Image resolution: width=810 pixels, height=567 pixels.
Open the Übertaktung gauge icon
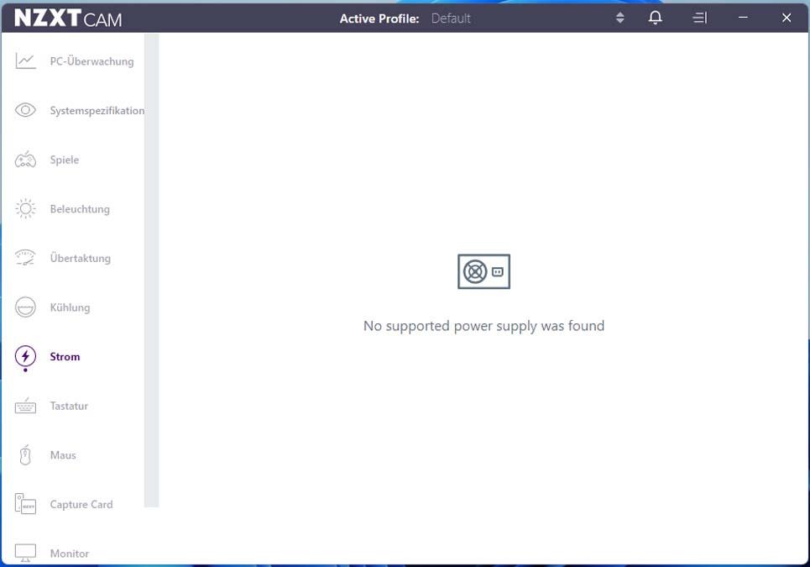click(x=25, y=258)
